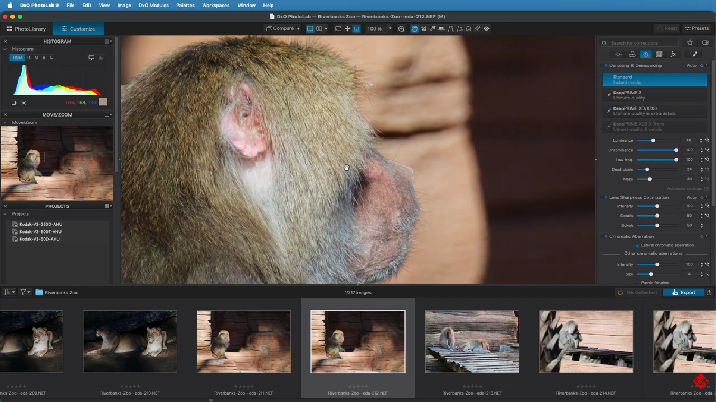
Task: Show only Green histogram channel
Action: [x=36, y=58]
